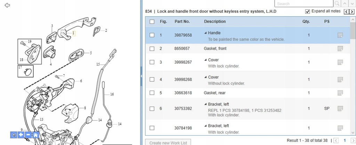
Task: Check the box for part 8650657
Action: 152,49
